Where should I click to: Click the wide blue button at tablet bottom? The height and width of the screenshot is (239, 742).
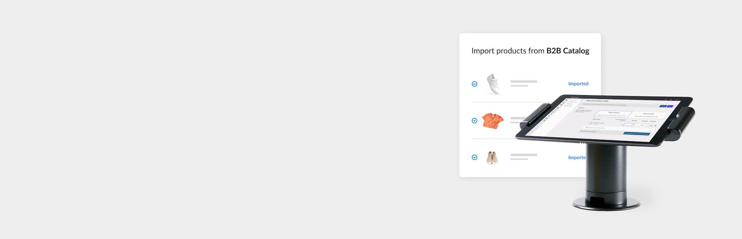(x=637, y=134)
